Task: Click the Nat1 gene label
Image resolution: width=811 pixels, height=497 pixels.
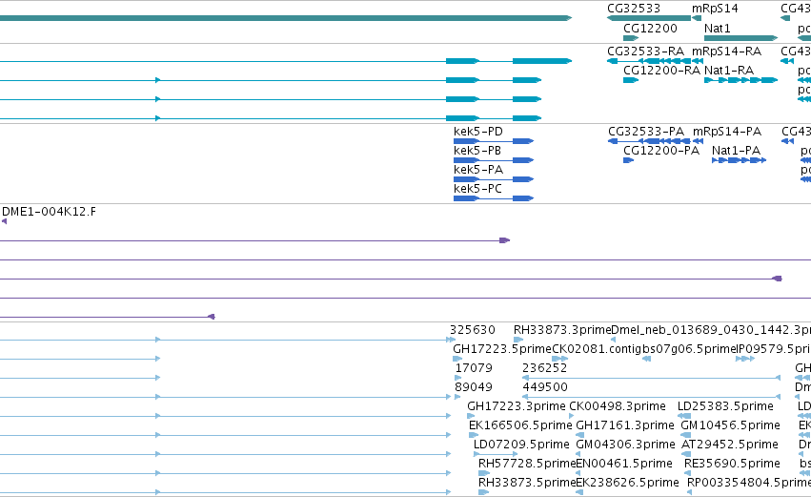Action: pyautogui.click(x=717, y=29)
